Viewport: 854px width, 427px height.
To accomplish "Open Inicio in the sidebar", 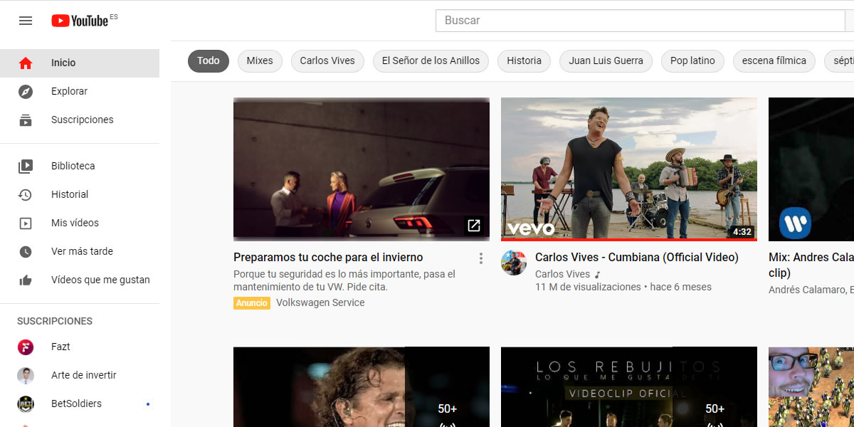I will [80, 63].
